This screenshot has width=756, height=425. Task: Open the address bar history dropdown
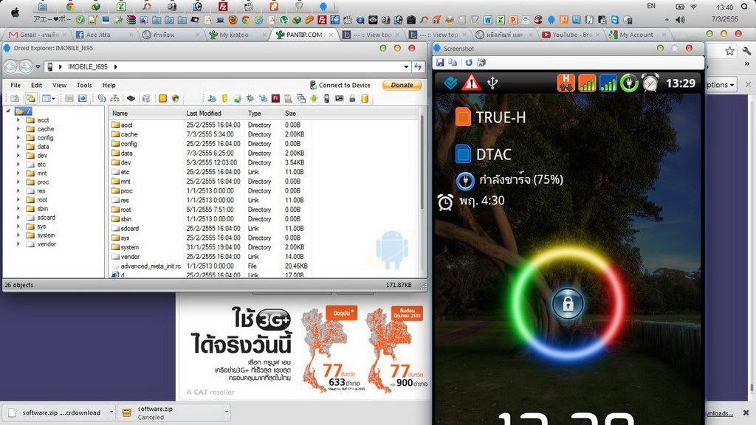click(x=406, y=66)
